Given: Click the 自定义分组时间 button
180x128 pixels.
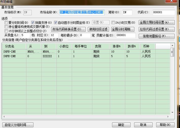Looking at the screenshot, I should [17, 125].
